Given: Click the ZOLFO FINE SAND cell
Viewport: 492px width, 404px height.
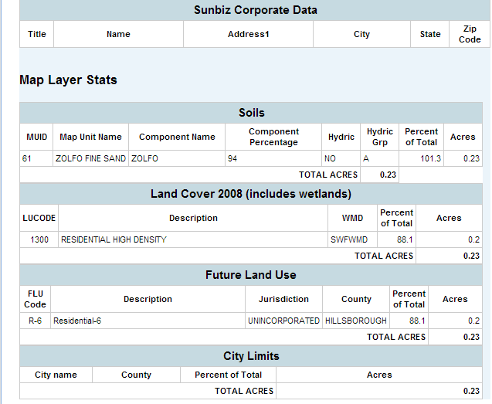Looking at the screenshot, I should tap(90, 158).
